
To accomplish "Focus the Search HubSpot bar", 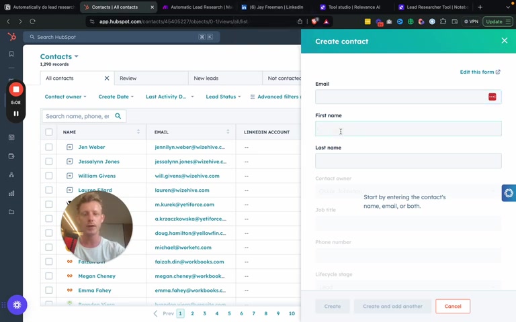I will (122, 37).
